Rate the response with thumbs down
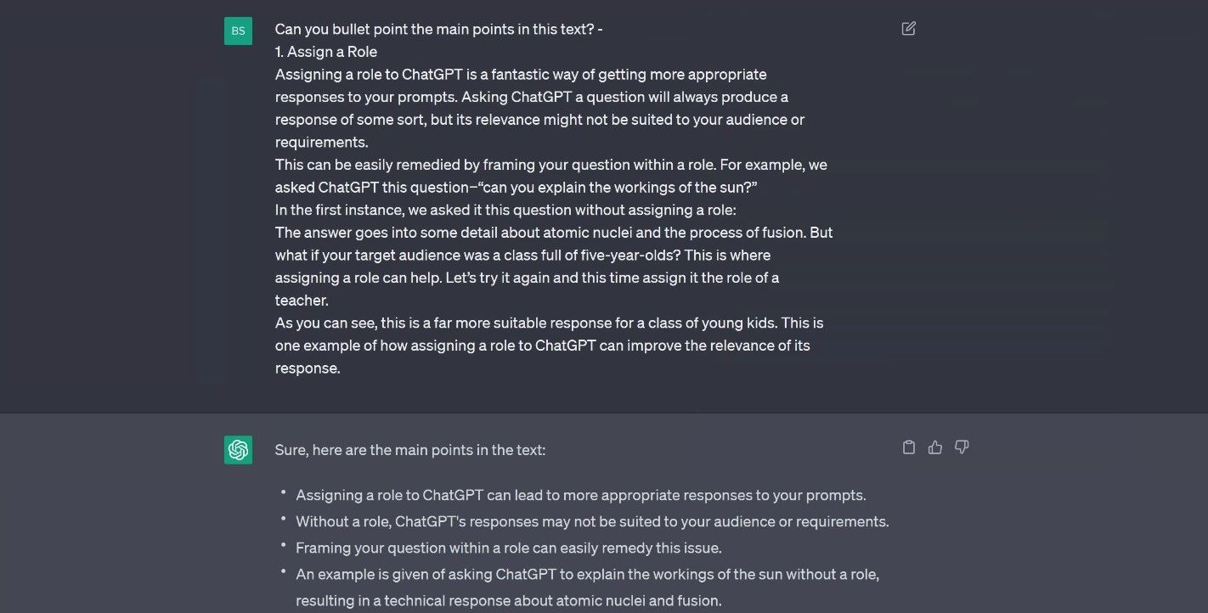This screenshot has width=1208, height=613. pyautogui.click(x=962, y=447)
